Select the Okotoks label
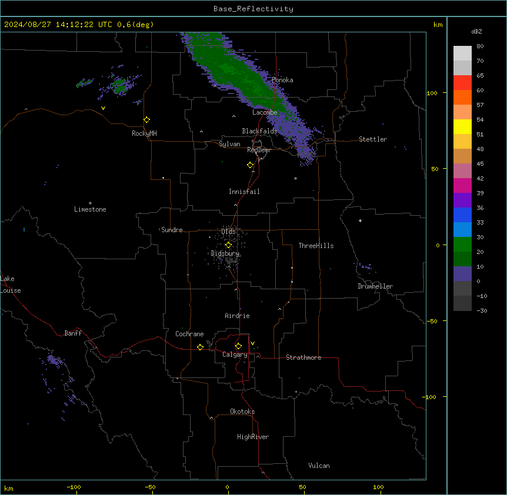The height and width of the screenshot is (495, 507). [242, 412]
